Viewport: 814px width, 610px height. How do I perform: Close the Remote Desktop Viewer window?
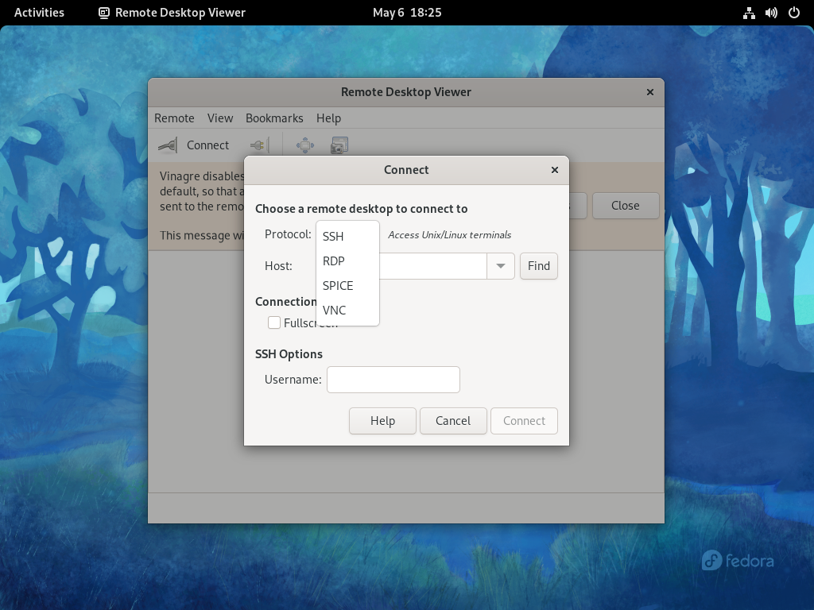coord(650,92)
